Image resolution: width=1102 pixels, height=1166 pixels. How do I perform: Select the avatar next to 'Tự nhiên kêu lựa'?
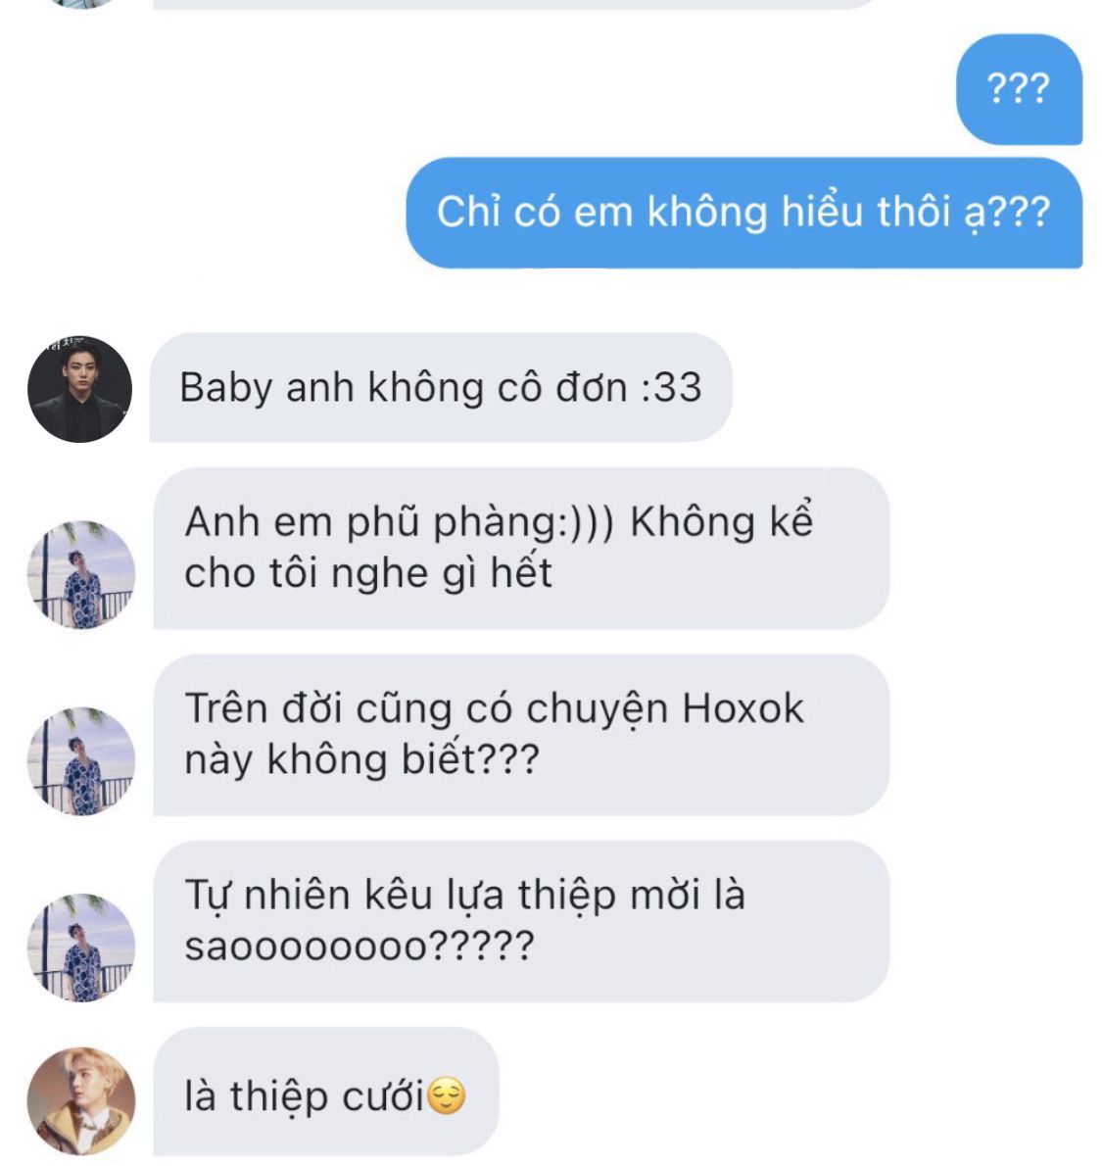(x=81, y=948)
